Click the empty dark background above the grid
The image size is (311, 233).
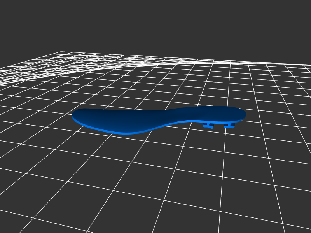[x=155, y=23]
